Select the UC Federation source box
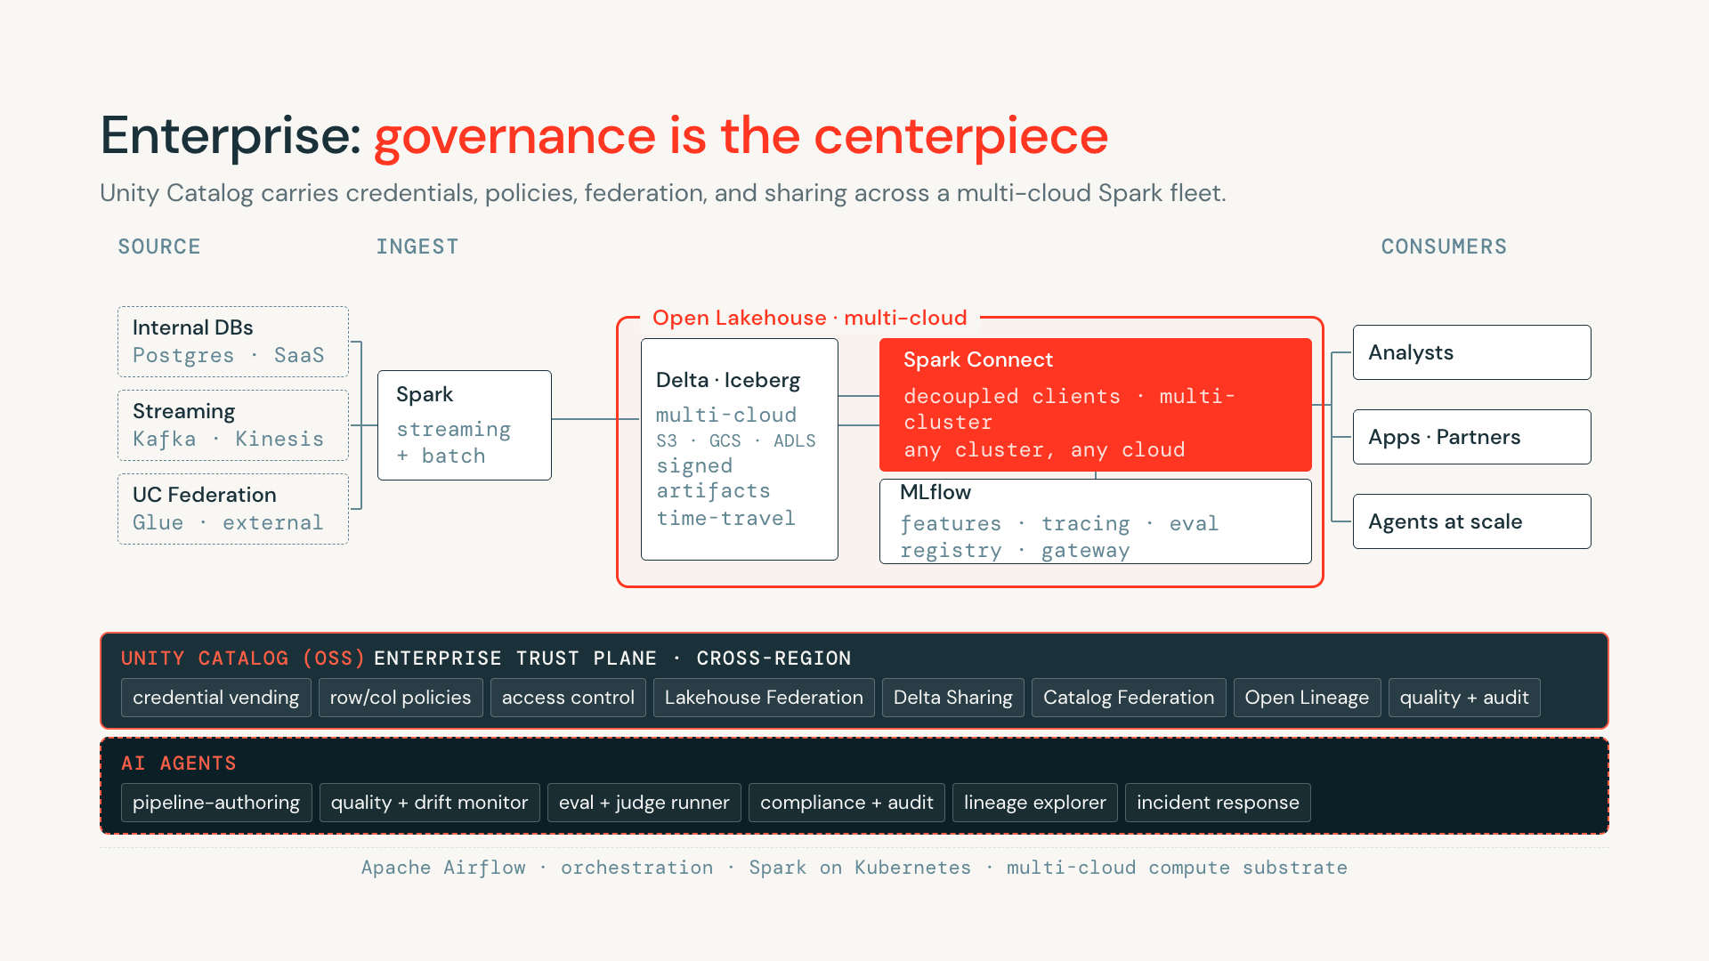The width and height of the screenshot is (1709, 961). 233,509
